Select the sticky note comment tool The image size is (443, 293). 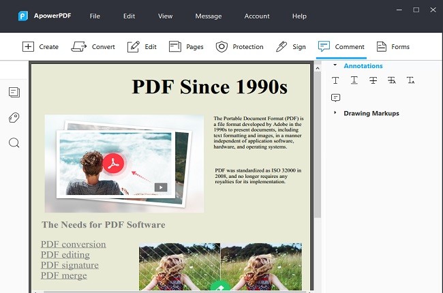[x=335, y=97]
